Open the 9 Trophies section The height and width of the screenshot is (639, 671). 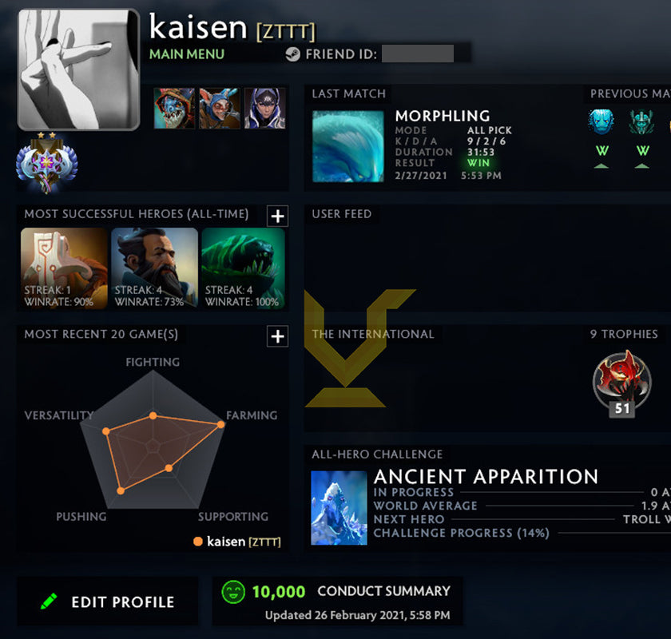[x=624, y=334]
